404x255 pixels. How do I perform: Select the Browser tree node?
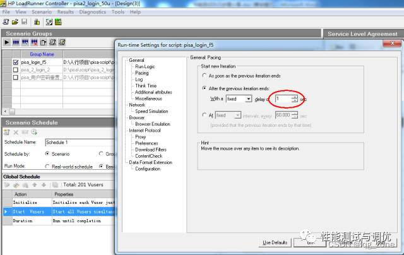point(137,117)
